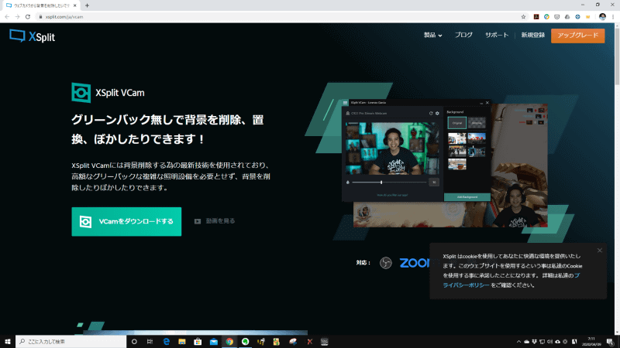Click the refresh icon in VCam preview
620x348 pixels.
tap(431, 113)
